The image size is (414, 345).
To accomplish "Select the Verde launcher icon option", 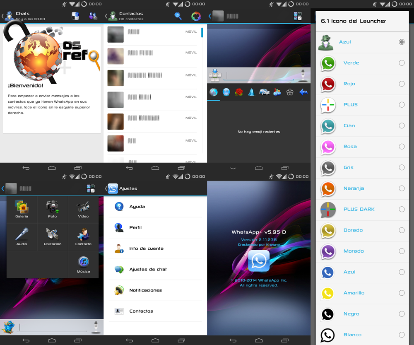I will [x=362, y=63].
